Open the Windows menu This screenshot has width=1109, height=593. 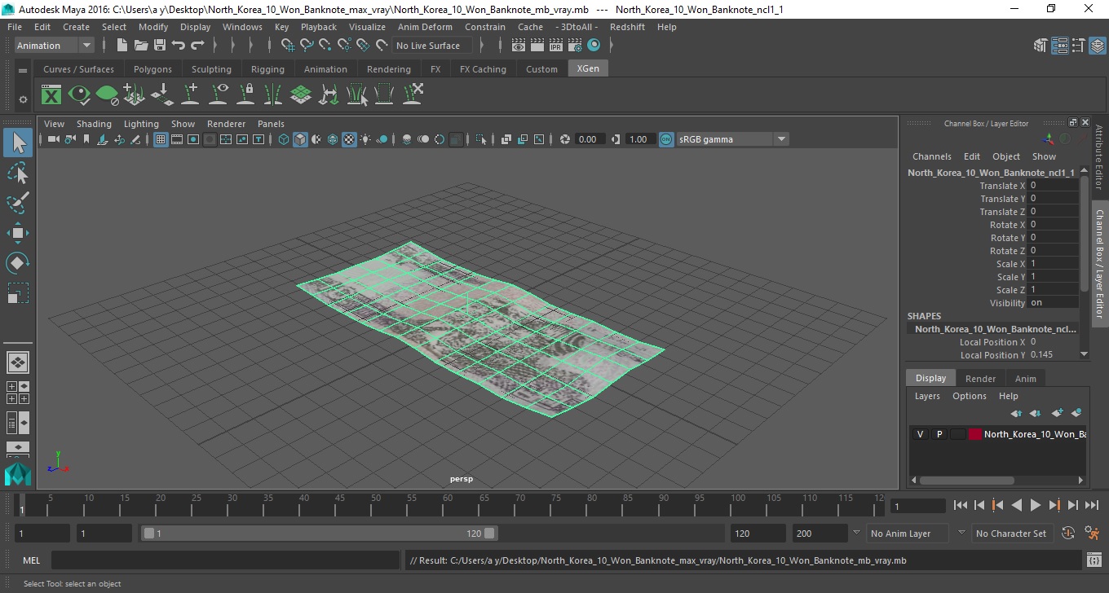242,27
